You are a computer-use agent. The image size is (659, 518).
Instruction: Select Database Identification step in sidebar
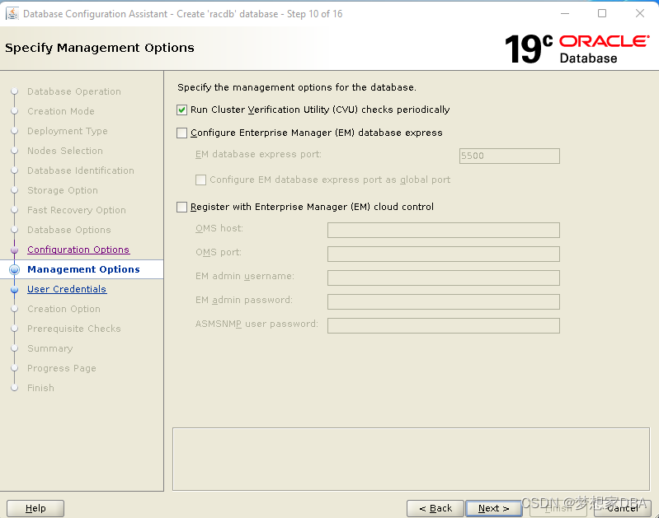pyautogui.click(x=81, y=170)
